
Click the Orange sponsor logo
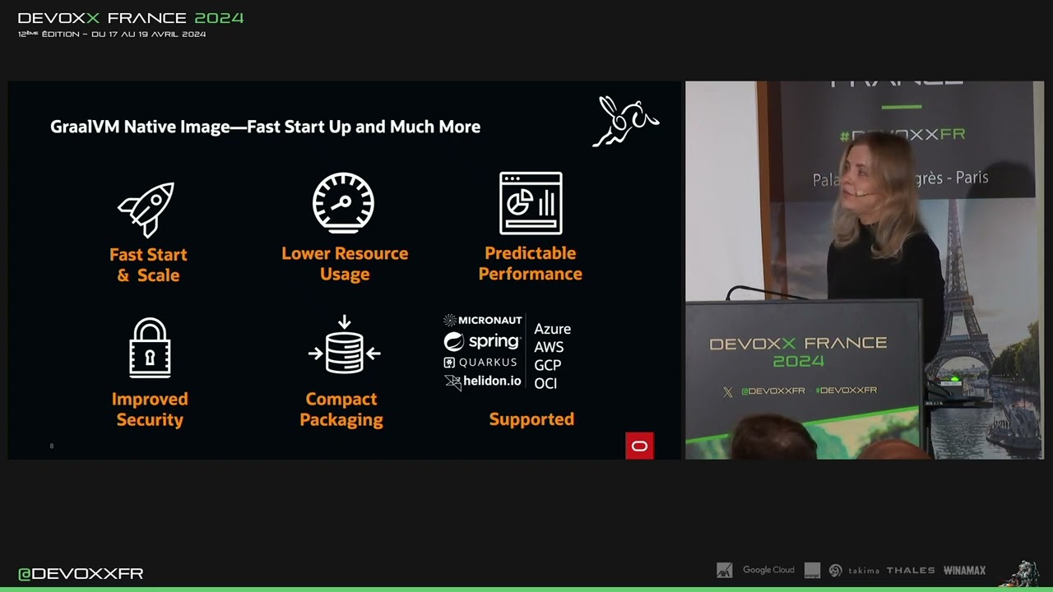coord(812,570)
